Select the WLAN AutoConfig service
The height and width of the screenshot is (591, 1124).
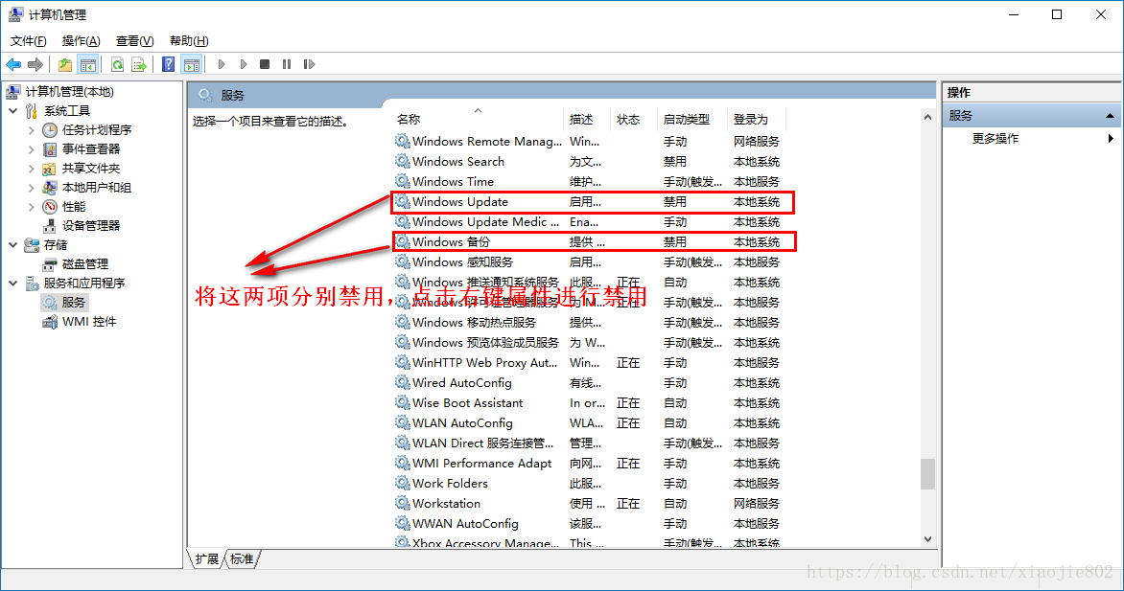click(588, 423)
